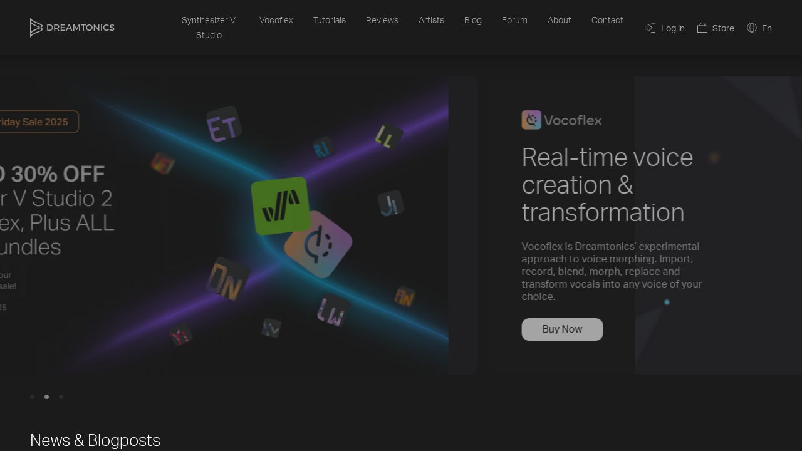Select the third carousel indicator dot
Image resolution: width=802 pixels, height=451 pixels.
click(61, 397)
